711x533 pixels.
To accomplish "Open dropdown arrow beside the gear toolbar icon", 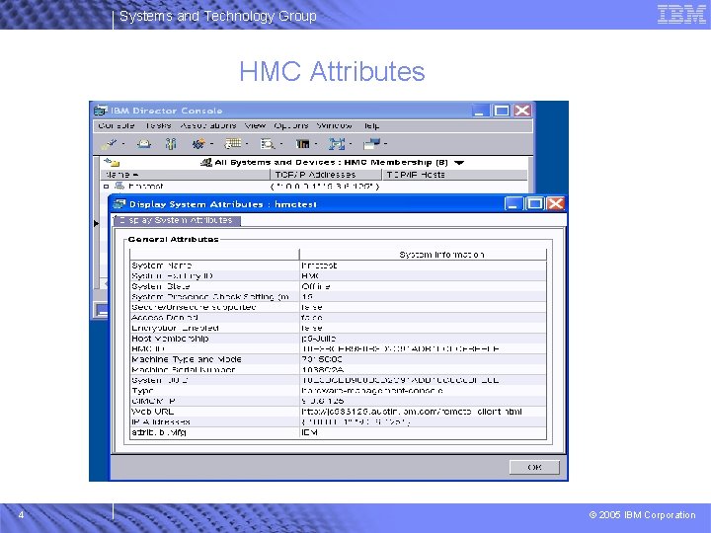I will (x=211, y=144).
